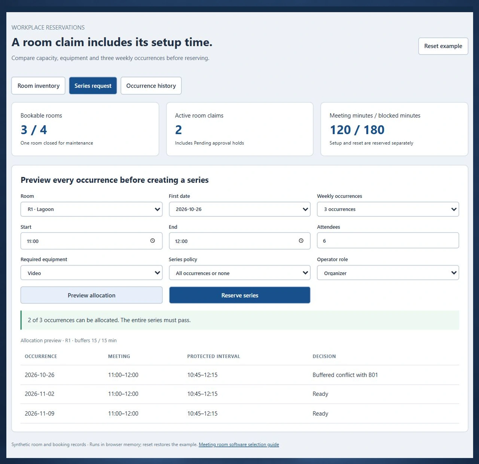479x464 pixels.
Task: Select the Series request tab
Action: coord(93,86)
